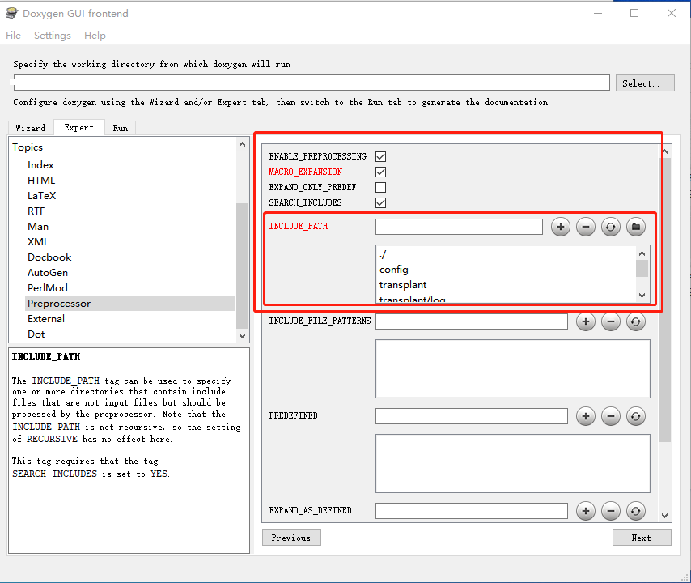Select Dot topic
Screen dimensions: 691x583
pyautogui.click(x=36, y=334)
